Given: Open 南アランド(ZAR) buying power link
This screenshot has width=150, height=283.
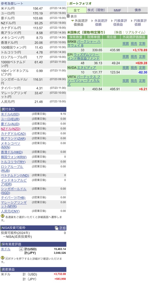Looking at the screenshot, I should [x=13, y=139].
